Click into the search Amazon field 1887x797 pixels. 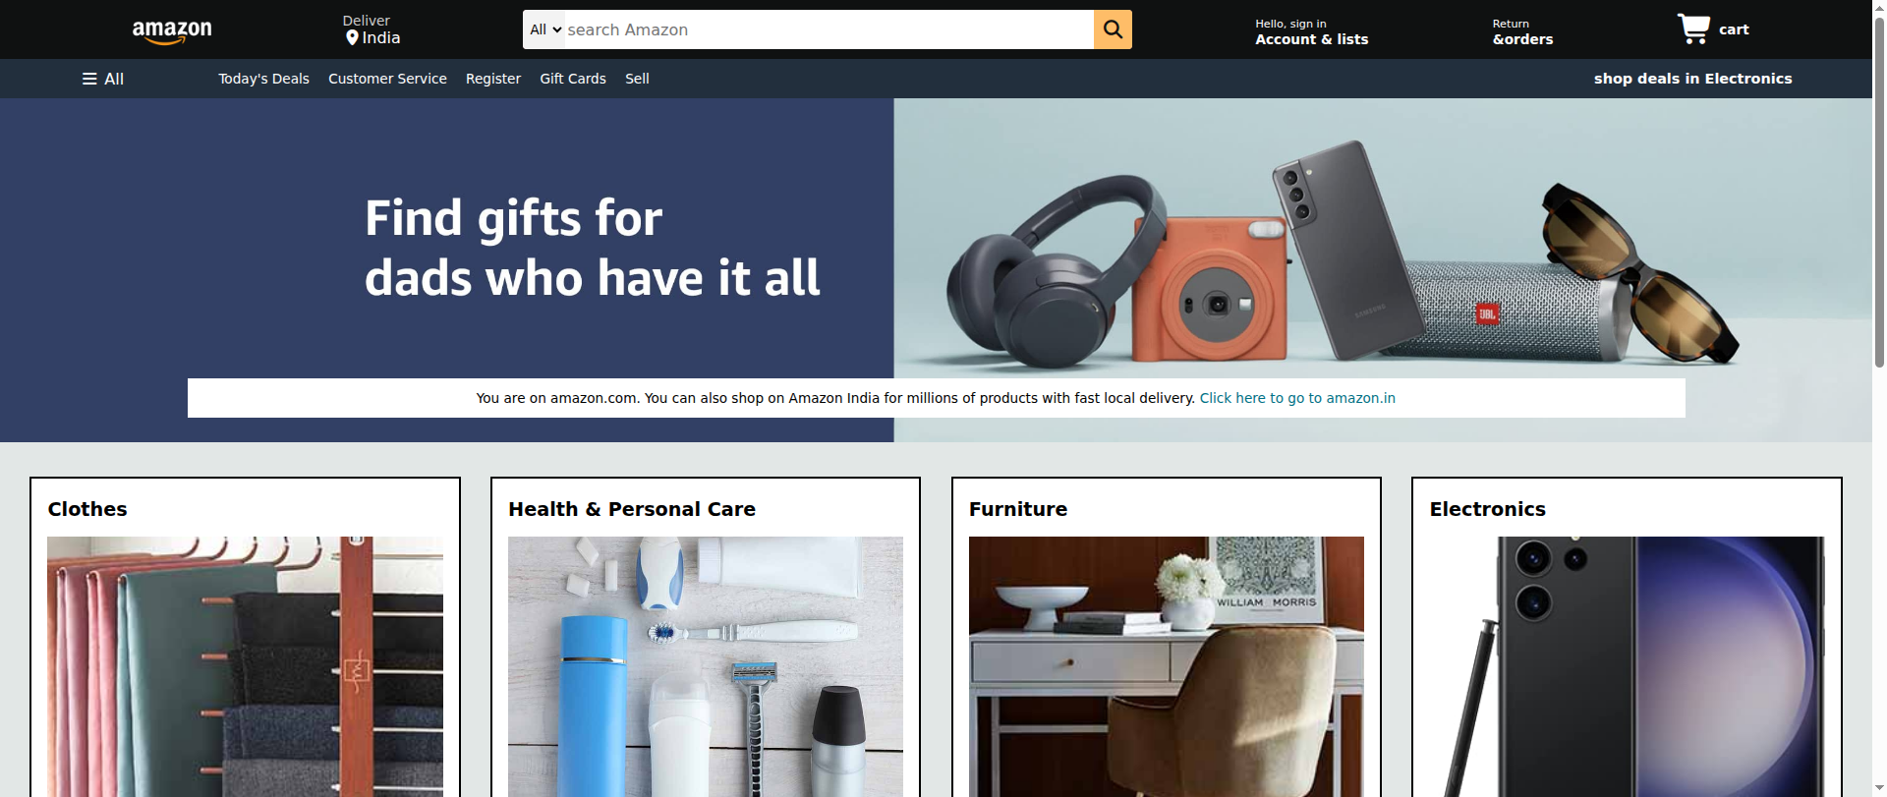tap(829, 29)
